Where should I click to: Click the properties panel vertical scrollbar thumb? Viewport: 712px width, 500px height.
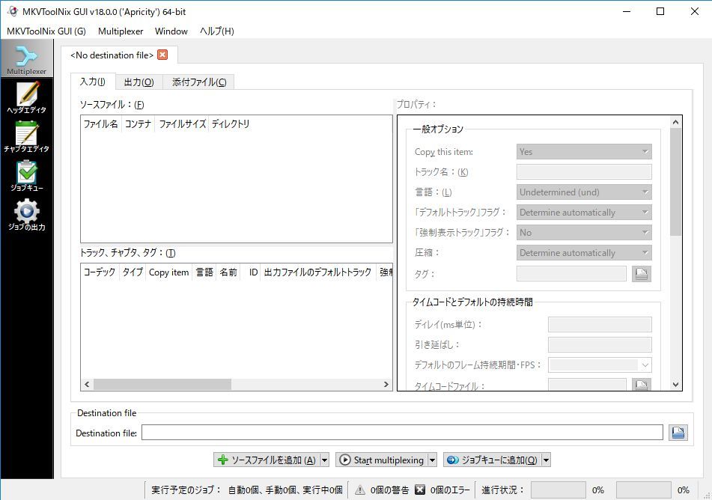[x=675, y=182]
